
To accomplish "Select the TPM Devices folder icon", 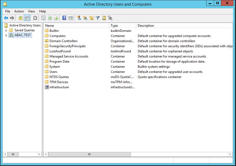I will (47, 82).
